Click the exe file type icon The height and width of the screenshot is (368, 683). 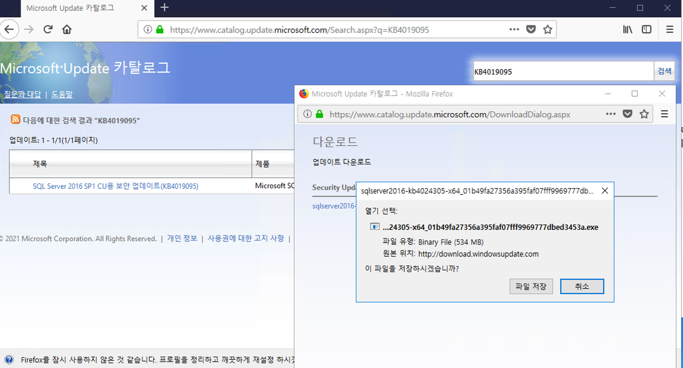pos(375,227)
